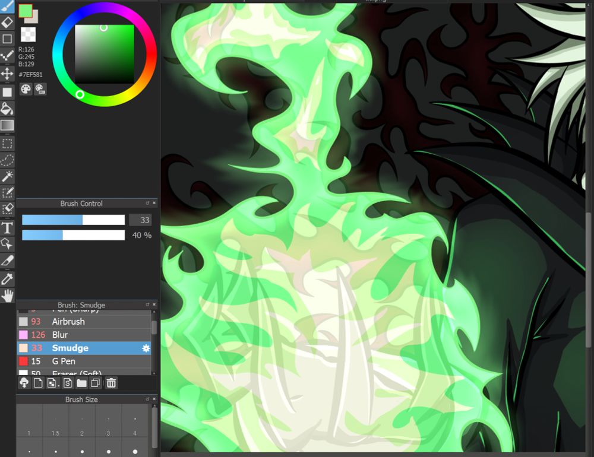This screenshot has width=594, height=457.
Task: Select the Text tool
Action: click(x=8, y=227)
